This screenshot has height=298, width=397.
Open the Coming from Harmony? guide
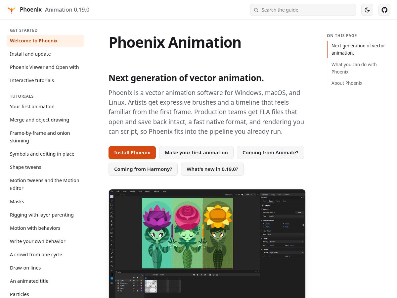click(x=143, y=169)
